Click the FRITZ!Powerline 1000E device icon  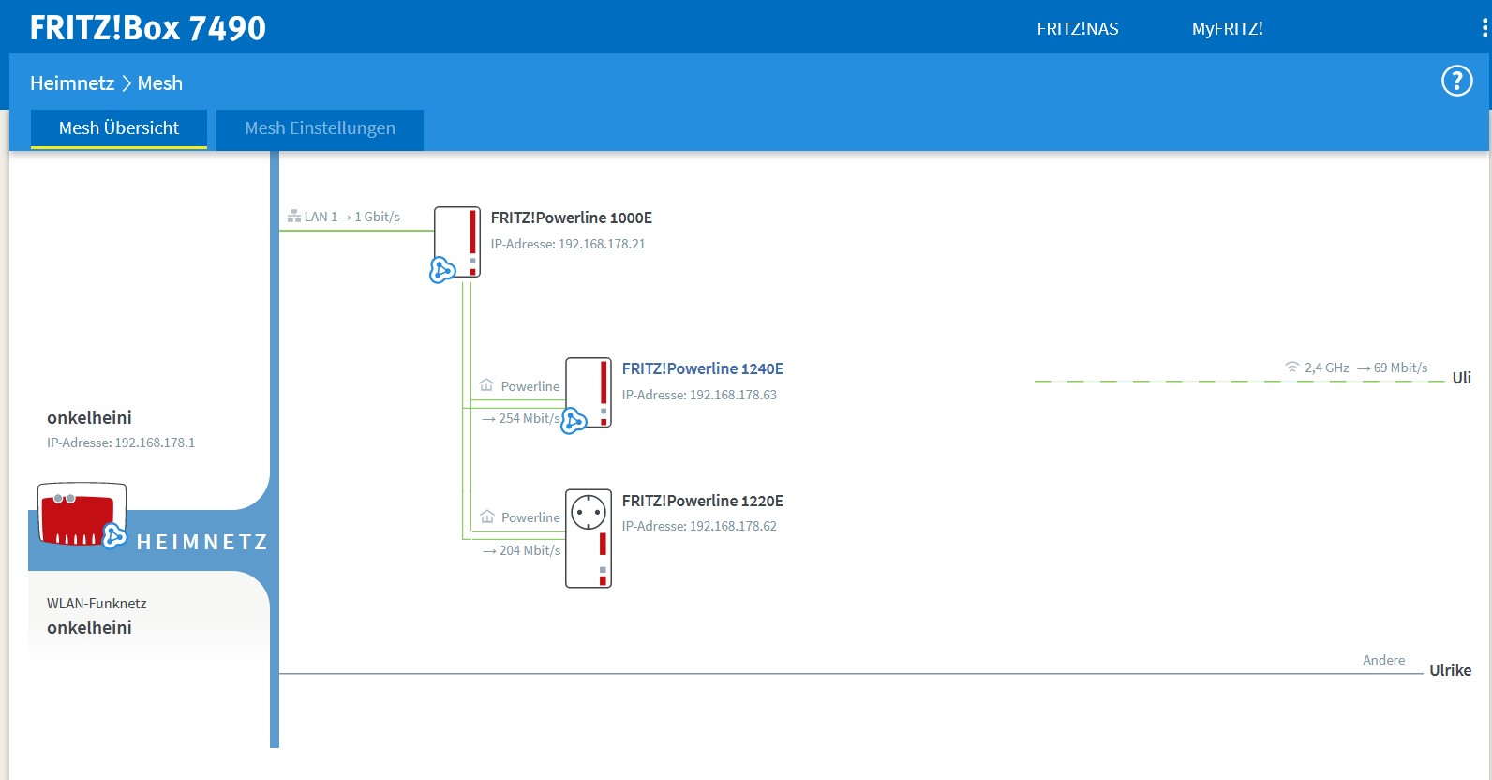457,242
